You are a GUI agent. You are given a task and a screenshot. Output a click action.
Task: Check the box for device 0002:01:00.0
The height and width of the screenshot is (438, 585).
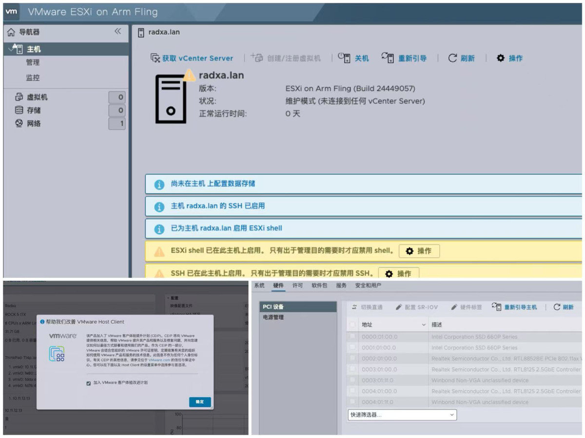click(x=353, y=359)
